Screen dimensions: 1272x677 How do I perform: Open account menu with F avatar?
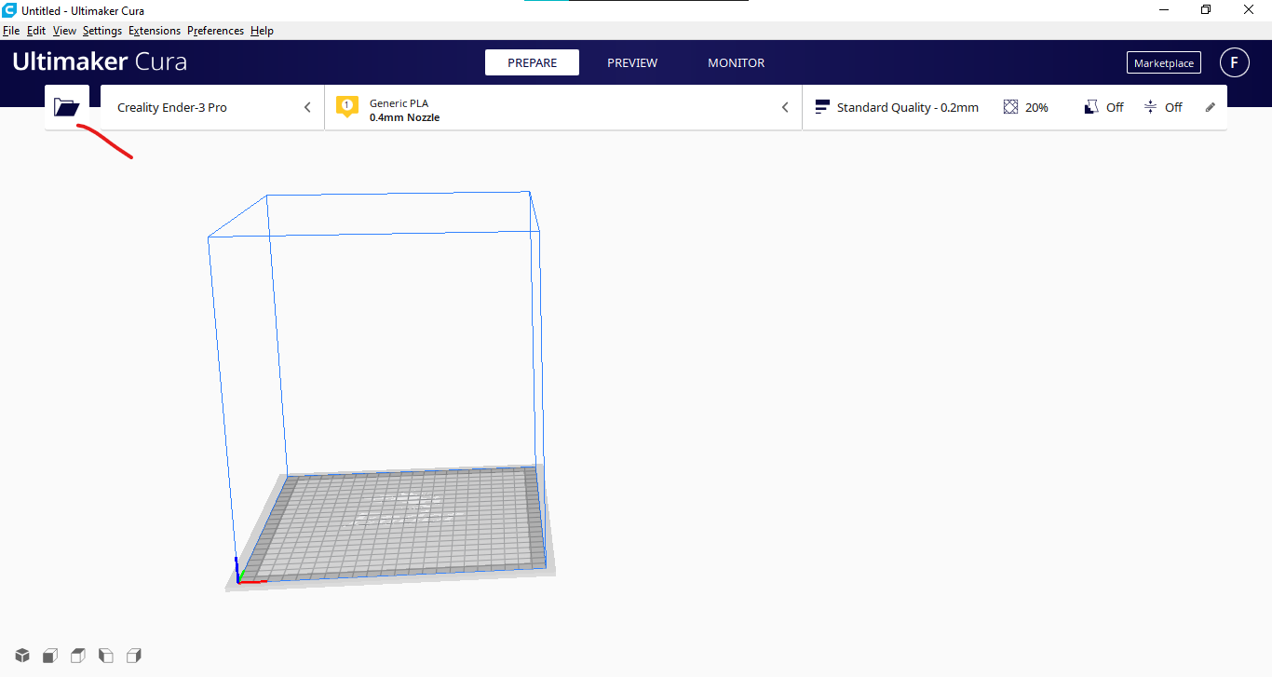pos(1235,62)
